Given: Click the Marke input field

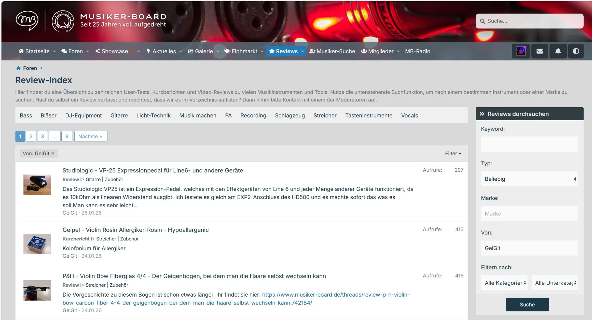Looking at the screenshot, I should click(529, 213).
